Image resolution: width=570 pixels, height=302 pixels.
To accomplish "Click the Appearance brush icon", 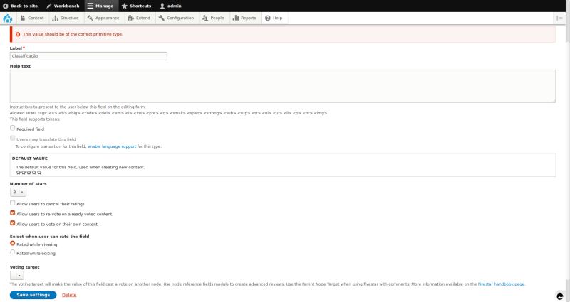I will 90,18.
